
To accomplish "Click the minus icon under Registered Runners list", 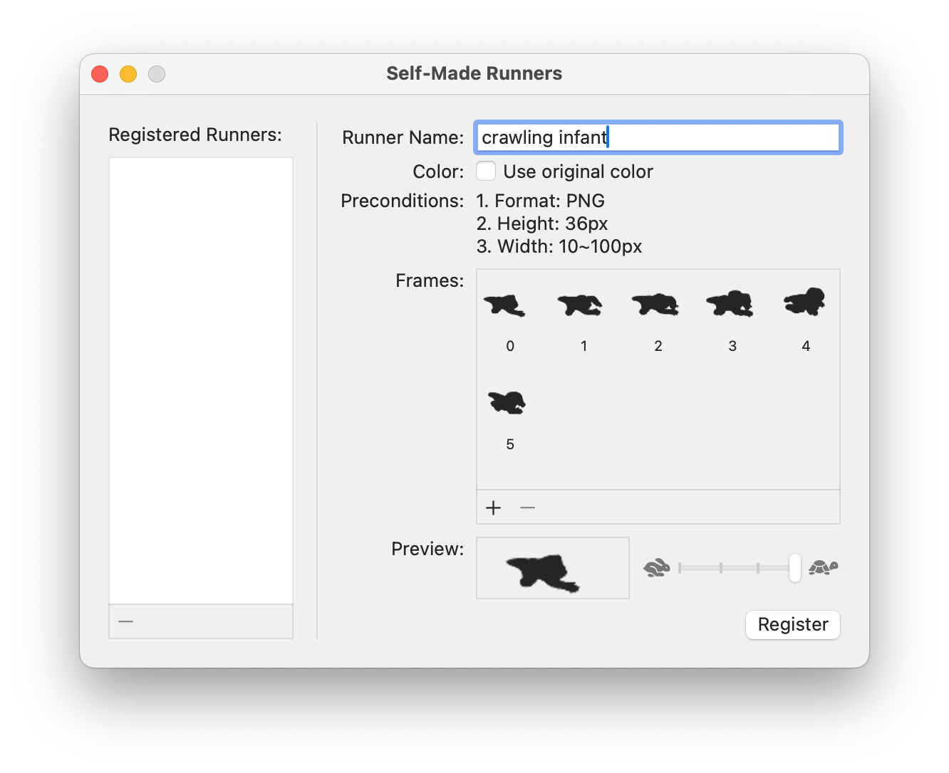I will [126, 621].
